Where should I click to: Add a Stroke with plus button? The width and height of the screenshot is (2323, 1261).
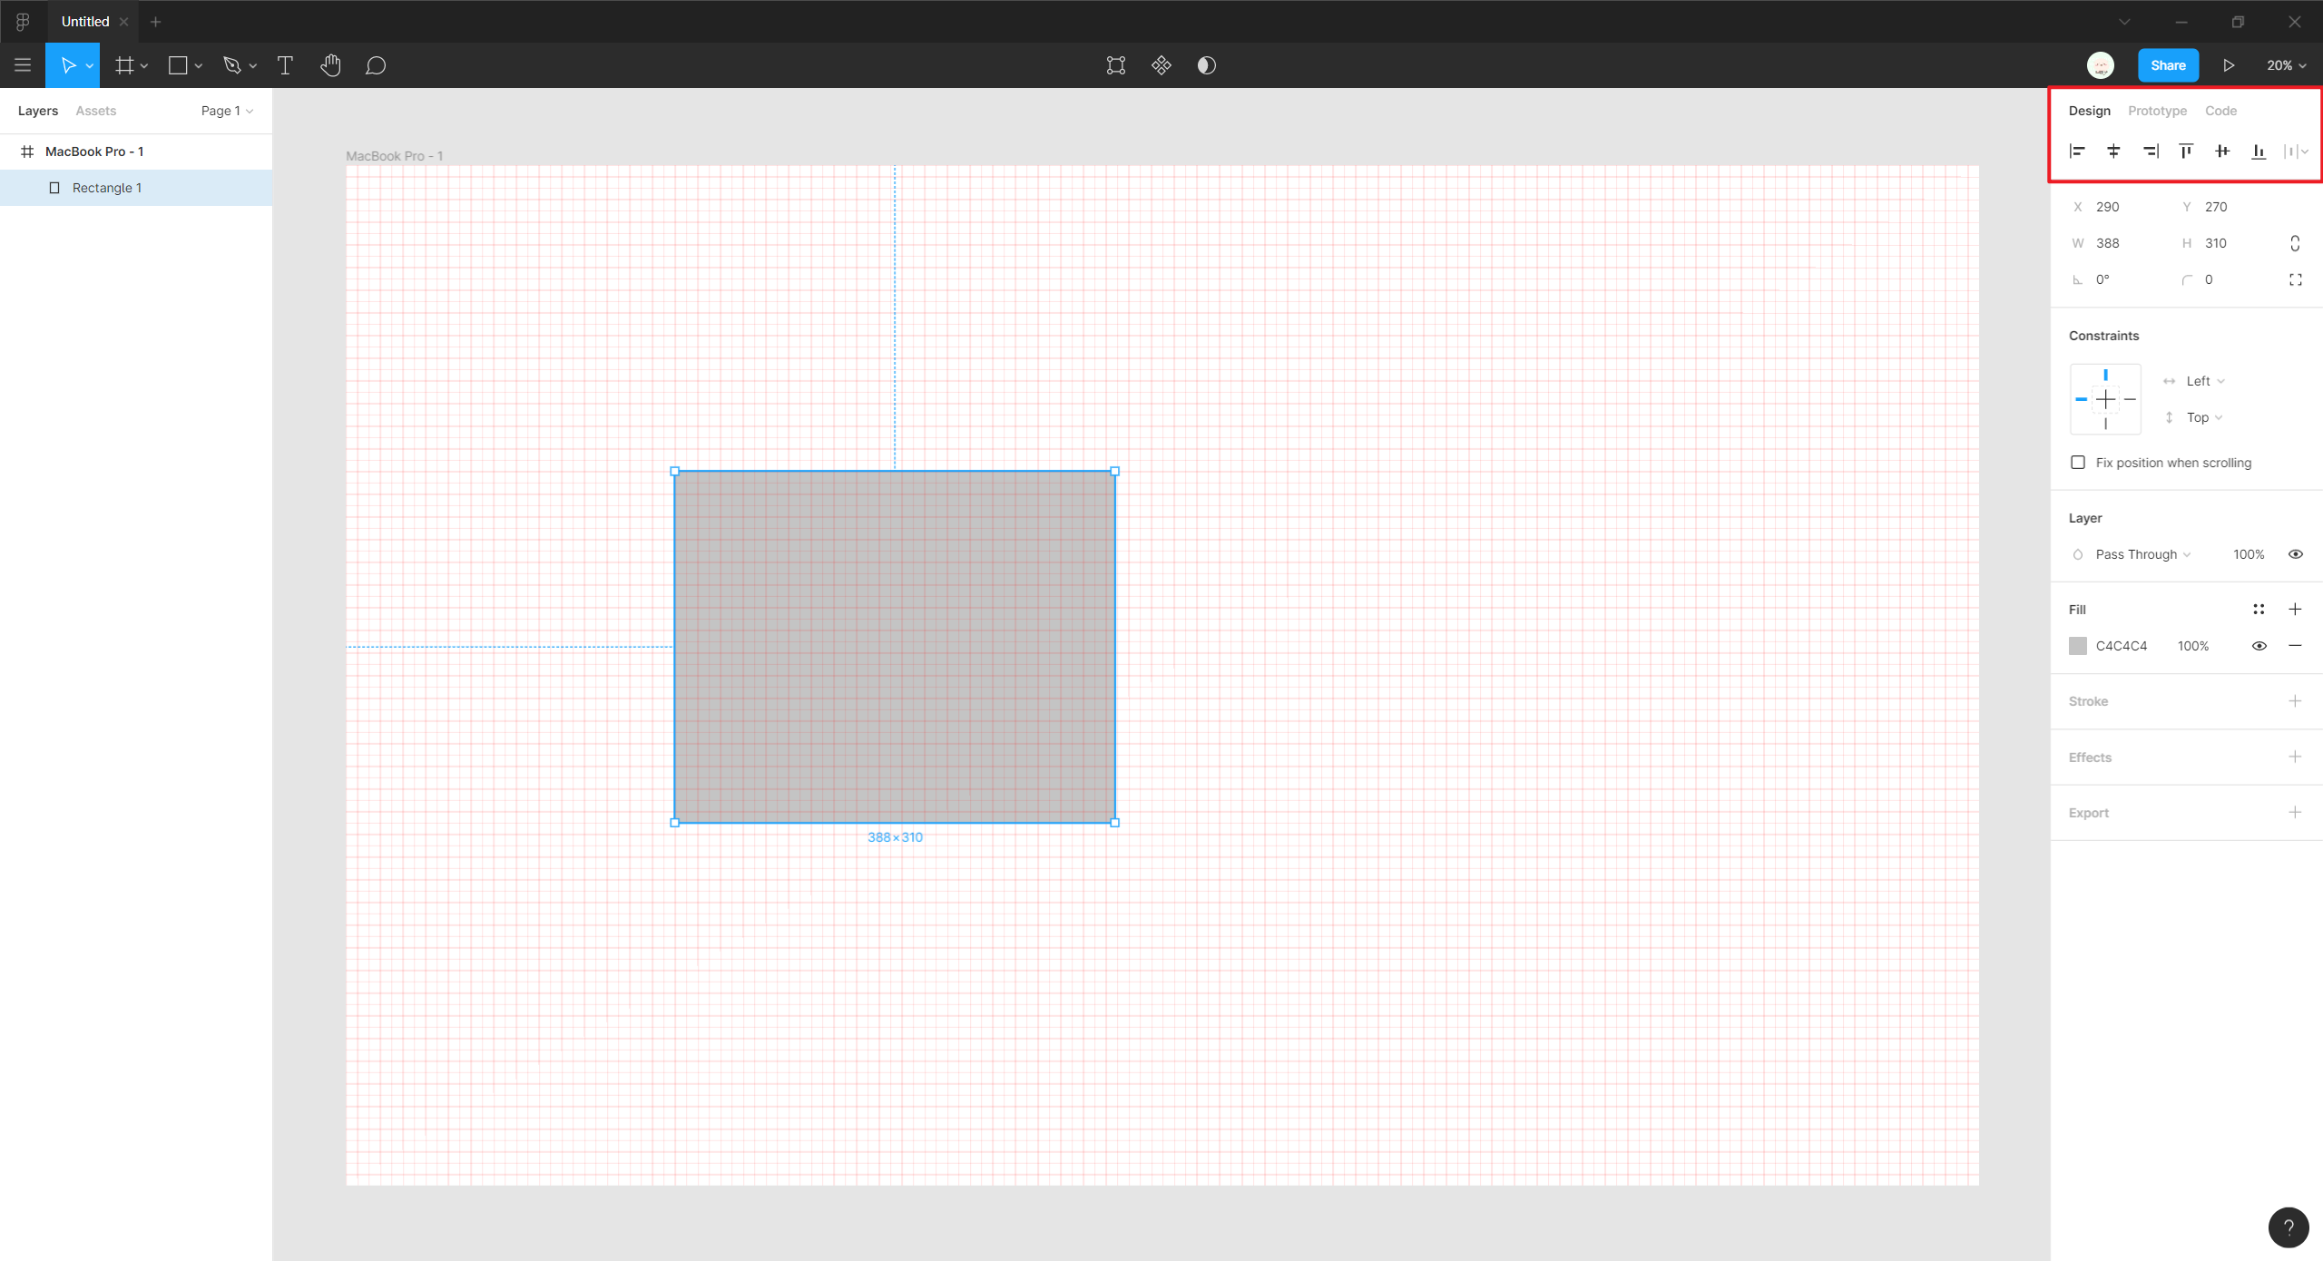pos(2295,701)
